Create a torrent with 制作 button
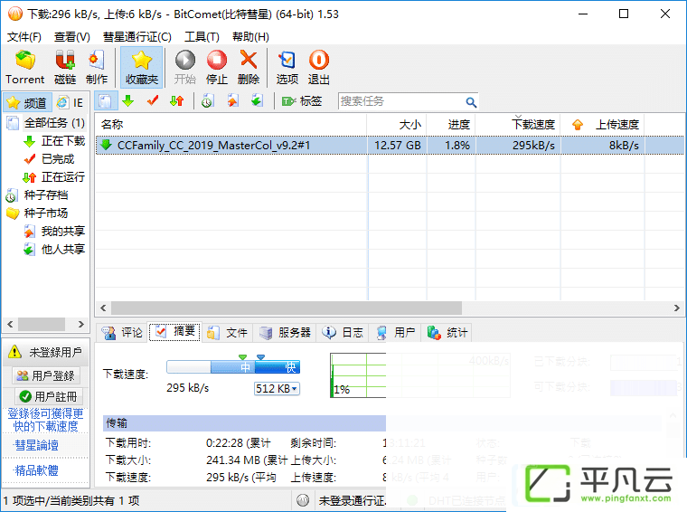687x512 pixels. [97, 68]
